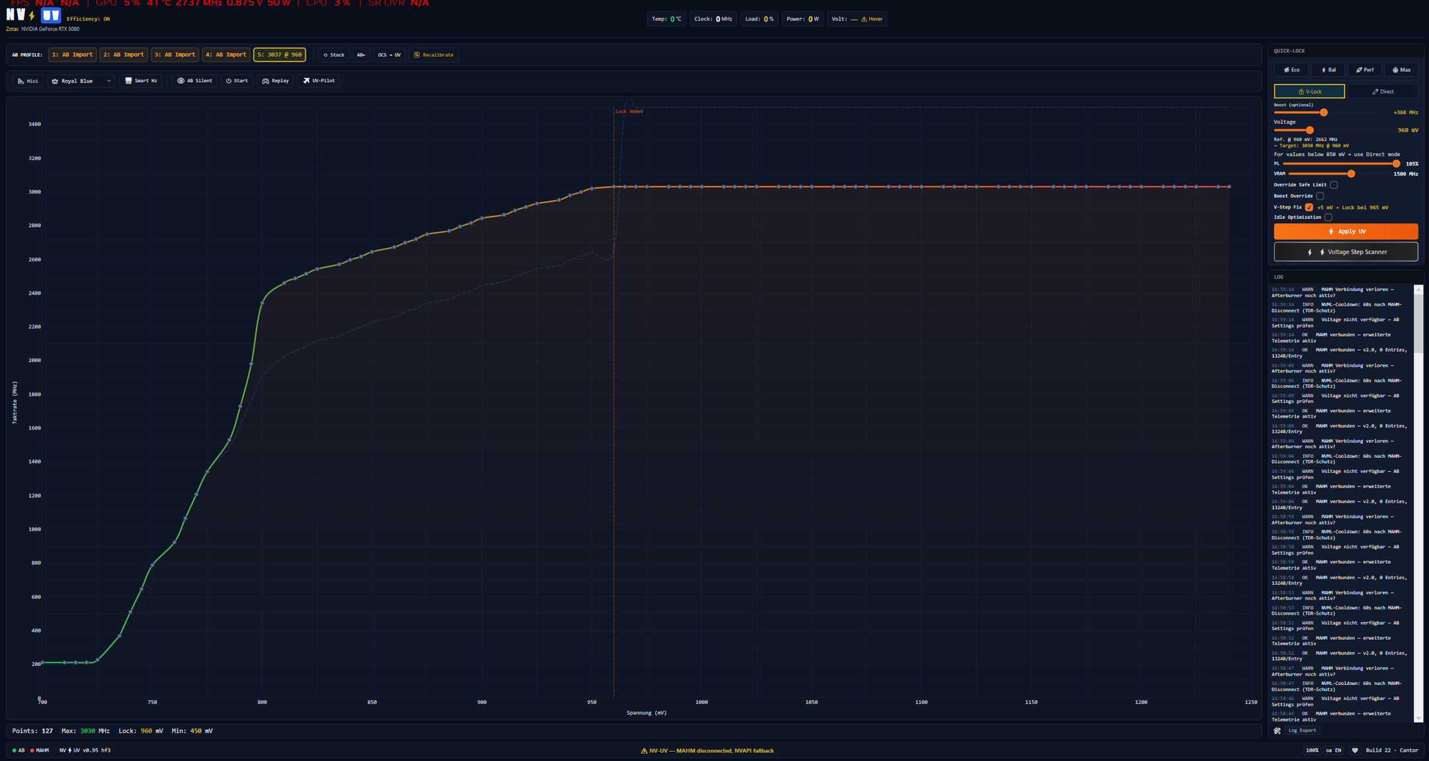Toggle Smart Hz

click(x=141, y=81)
